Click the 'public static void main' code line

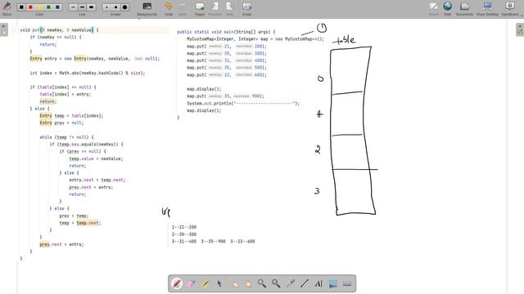click(226, 32)
